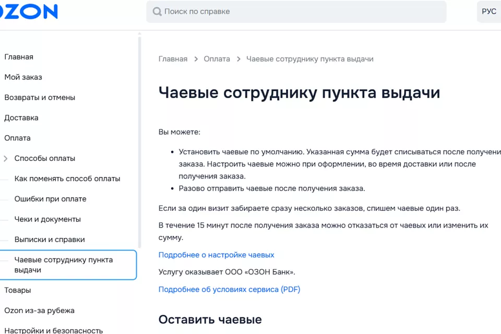Open the «Доставка» sidebar section
The height and width of the screenshot is (334, 501).
pyautogui.click(x=21, y=118)
